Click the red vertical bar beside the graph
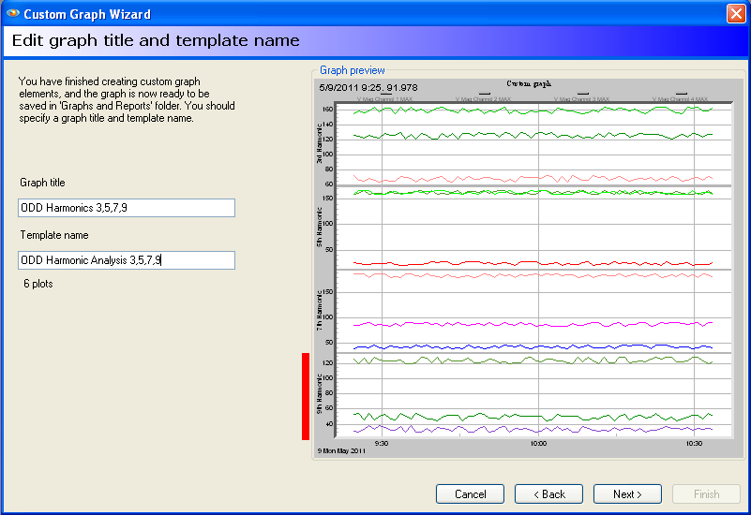Screen dimensions: 751x515 pyautogui.click(x=306, y=395)
